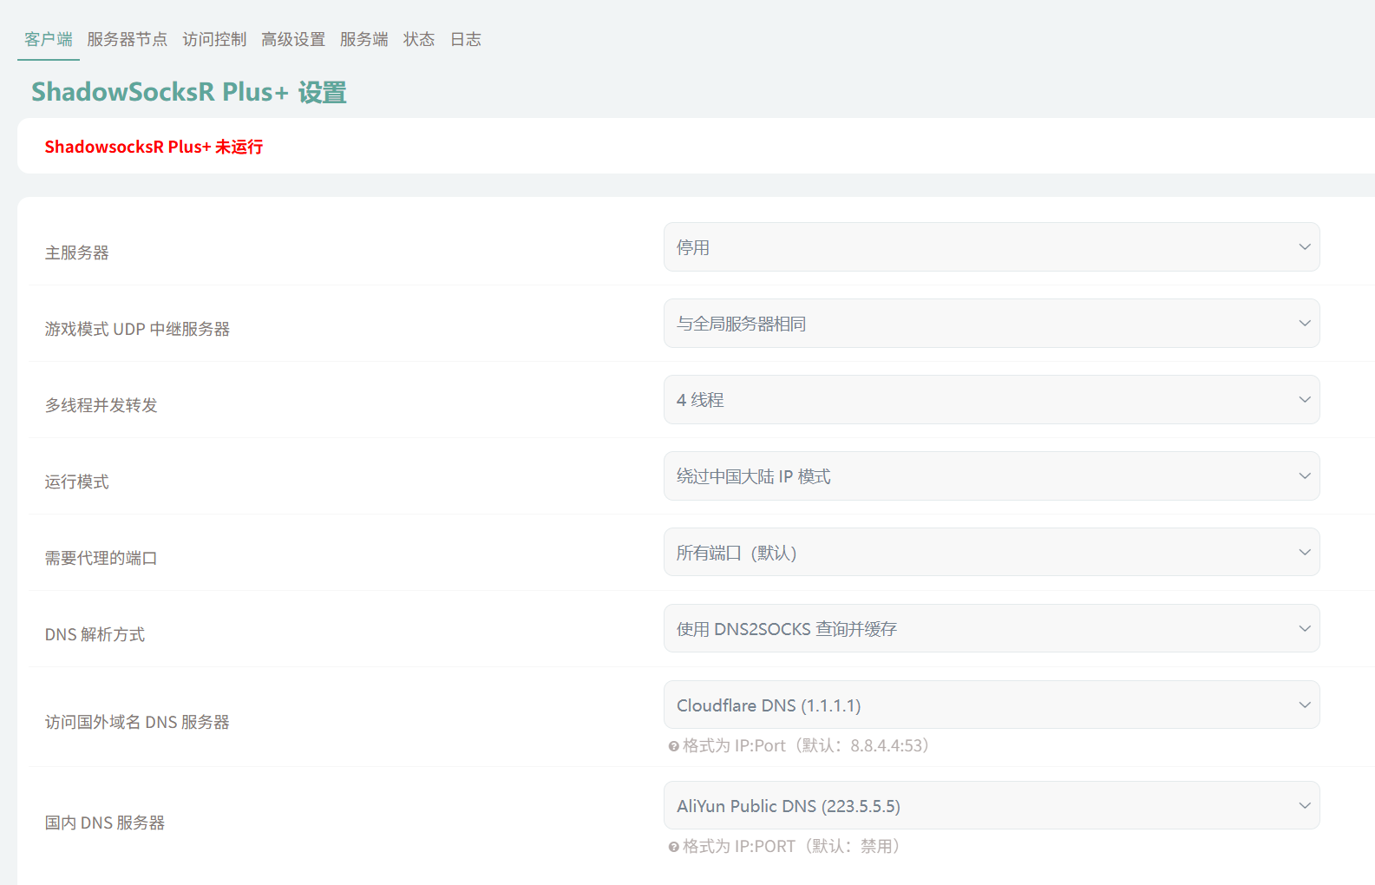Click the ShadowSocksR Plus+ 设置 heading

[189, 92]
